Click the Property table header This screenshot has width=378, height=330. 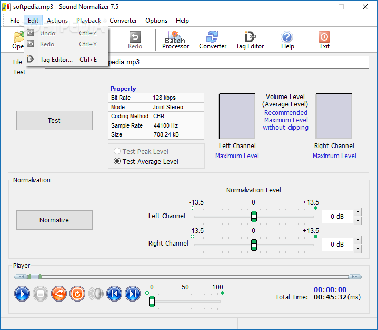pyautogui.click(x=156, y=89)
